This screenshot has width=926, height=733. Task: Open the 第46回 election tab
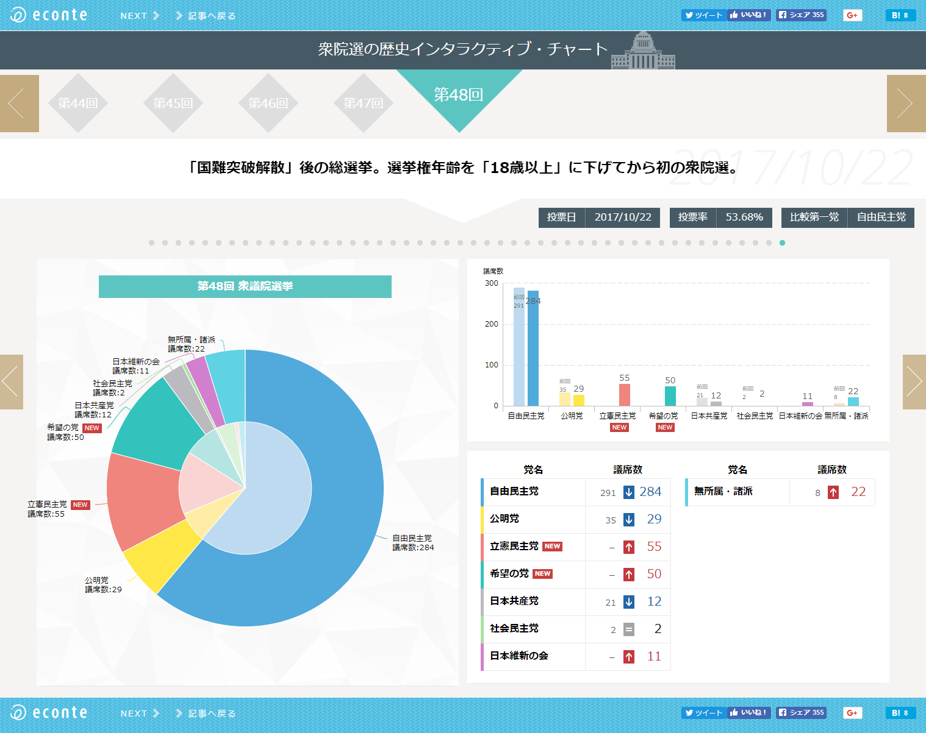tap(268, 104)
